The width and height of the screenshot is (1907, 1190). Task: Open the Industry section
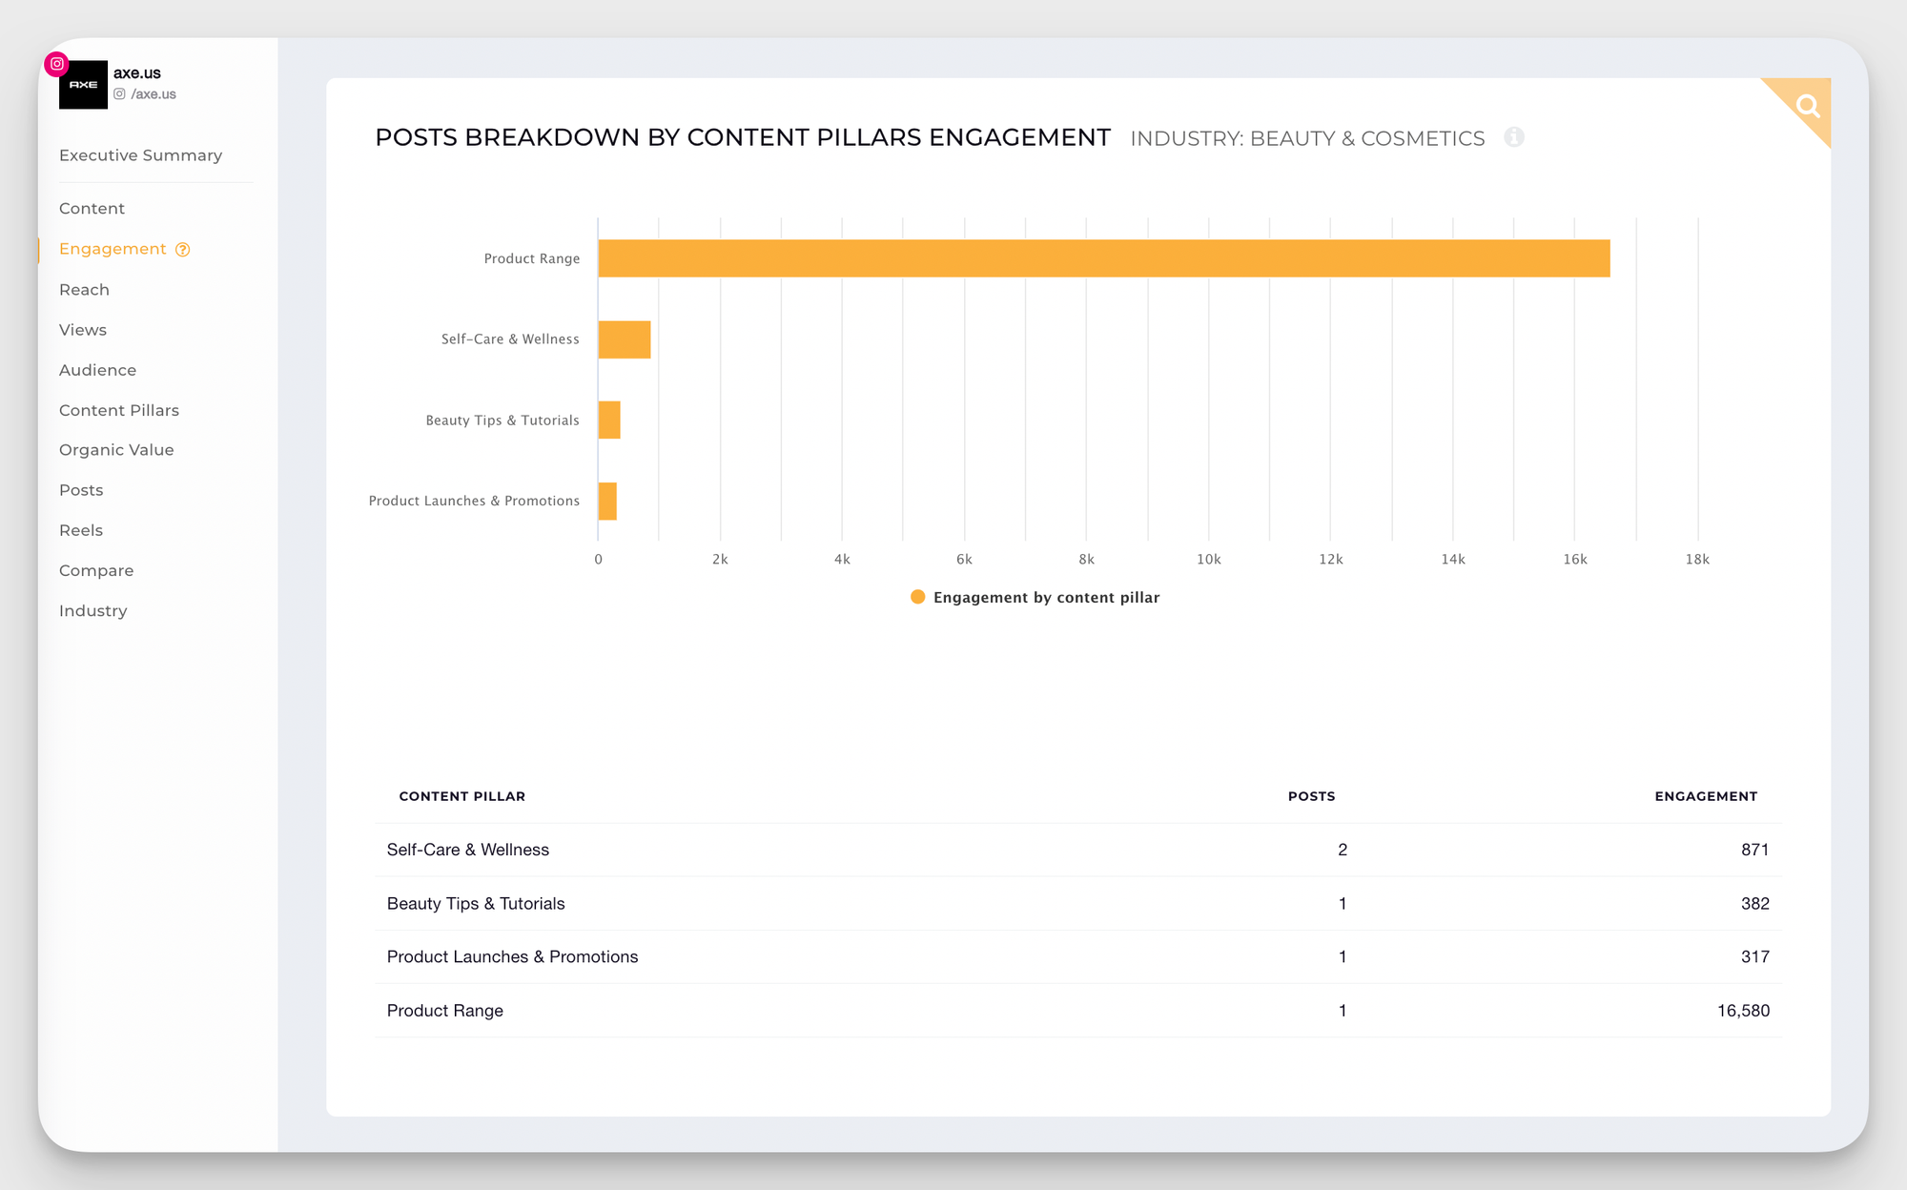[92, 610]
